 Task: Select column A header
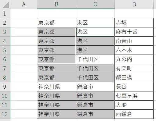click(x=24, y=4)
